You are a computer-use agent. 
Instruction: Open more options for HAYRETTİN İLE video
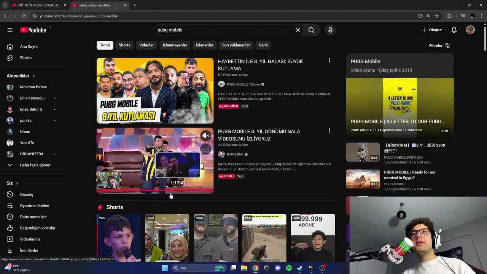(329, 61)
